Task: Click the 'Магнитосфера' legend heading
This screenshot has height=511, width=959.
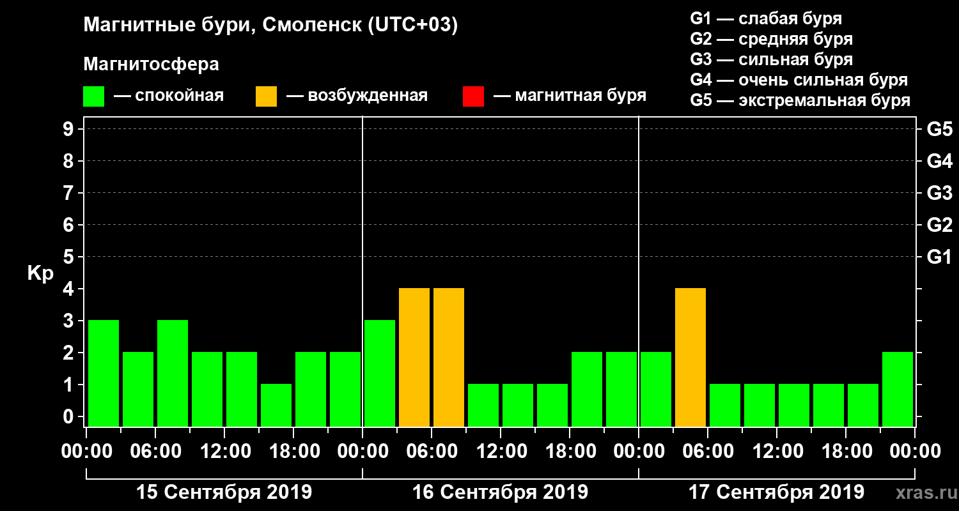Action: coord(152,65)
